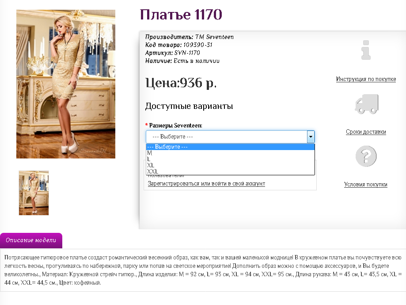Click the Платье 1170 product title
This screenshot has width=406, height=305.
coord(181,15)
